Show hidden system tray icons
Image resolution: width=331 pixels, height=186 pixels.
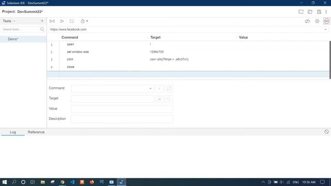(263, 182)
